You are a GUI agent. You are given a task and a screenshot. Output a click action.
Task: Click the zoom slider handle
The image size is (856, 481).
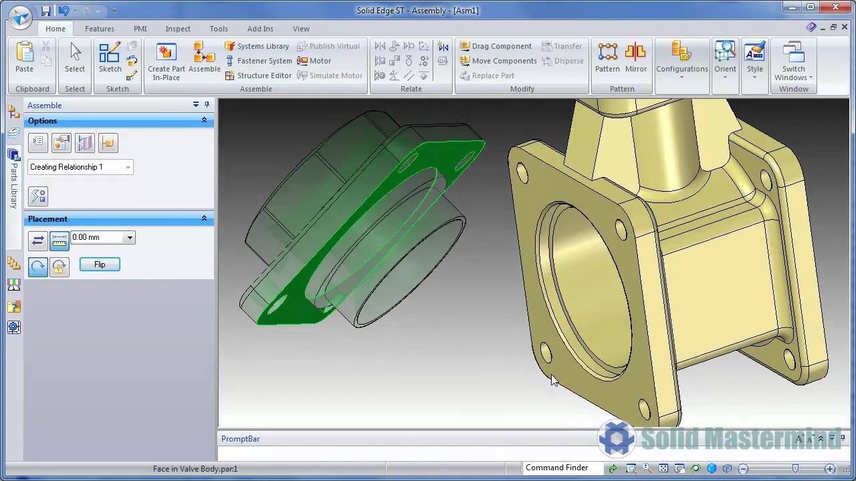pos(795,468)
